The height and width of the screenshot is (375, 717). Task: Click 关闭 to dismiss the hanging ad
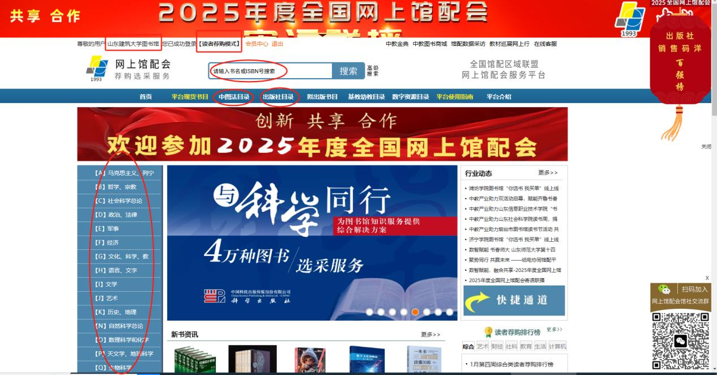[x=706, y=147]
